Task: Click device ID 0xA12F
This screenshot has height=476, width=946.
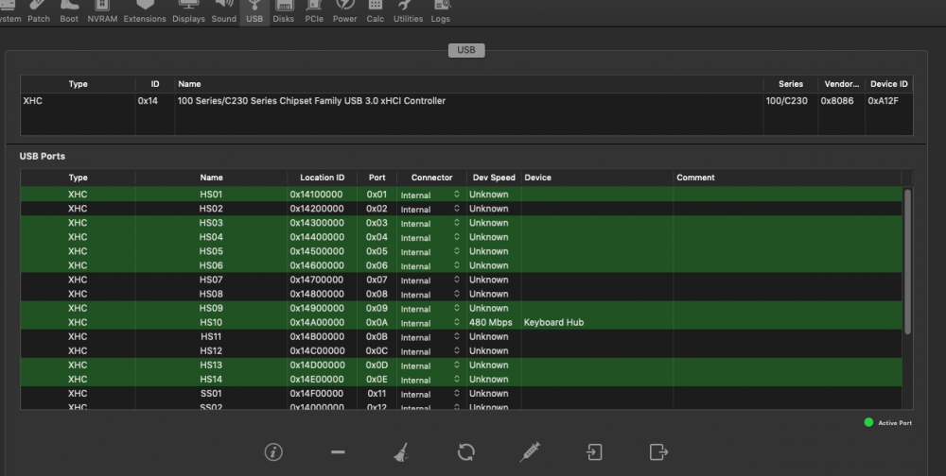Action: click(x=883, y=101)
